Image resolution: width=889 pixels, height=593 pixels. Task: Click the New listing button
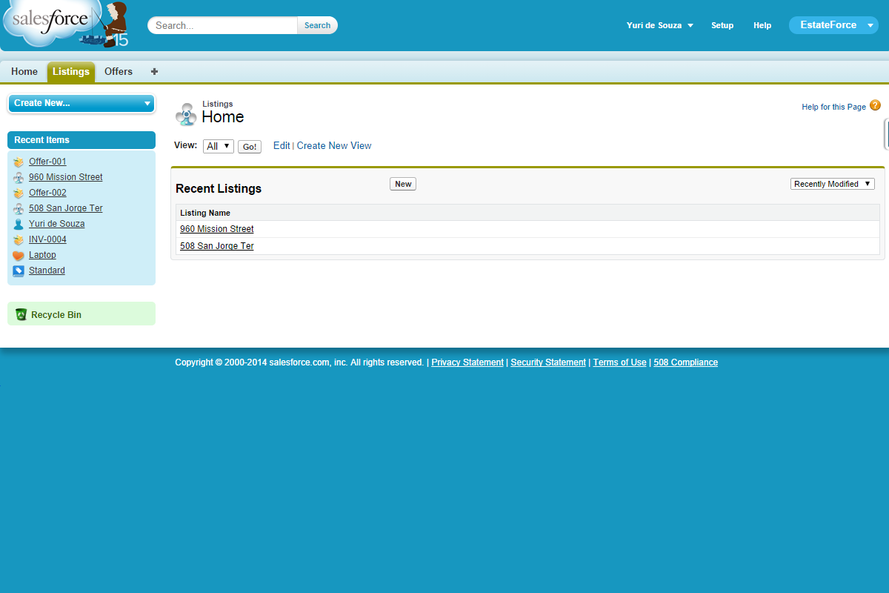coord(403,184)
